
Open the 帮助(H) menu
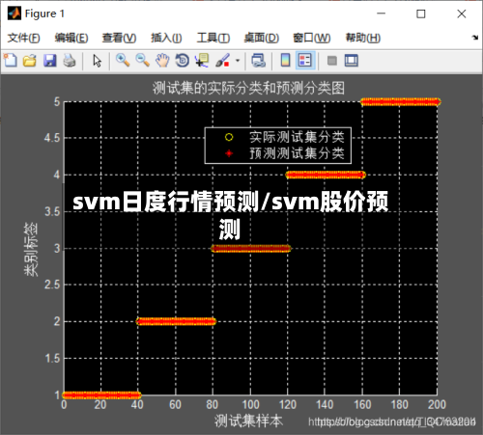pos(363,38)
